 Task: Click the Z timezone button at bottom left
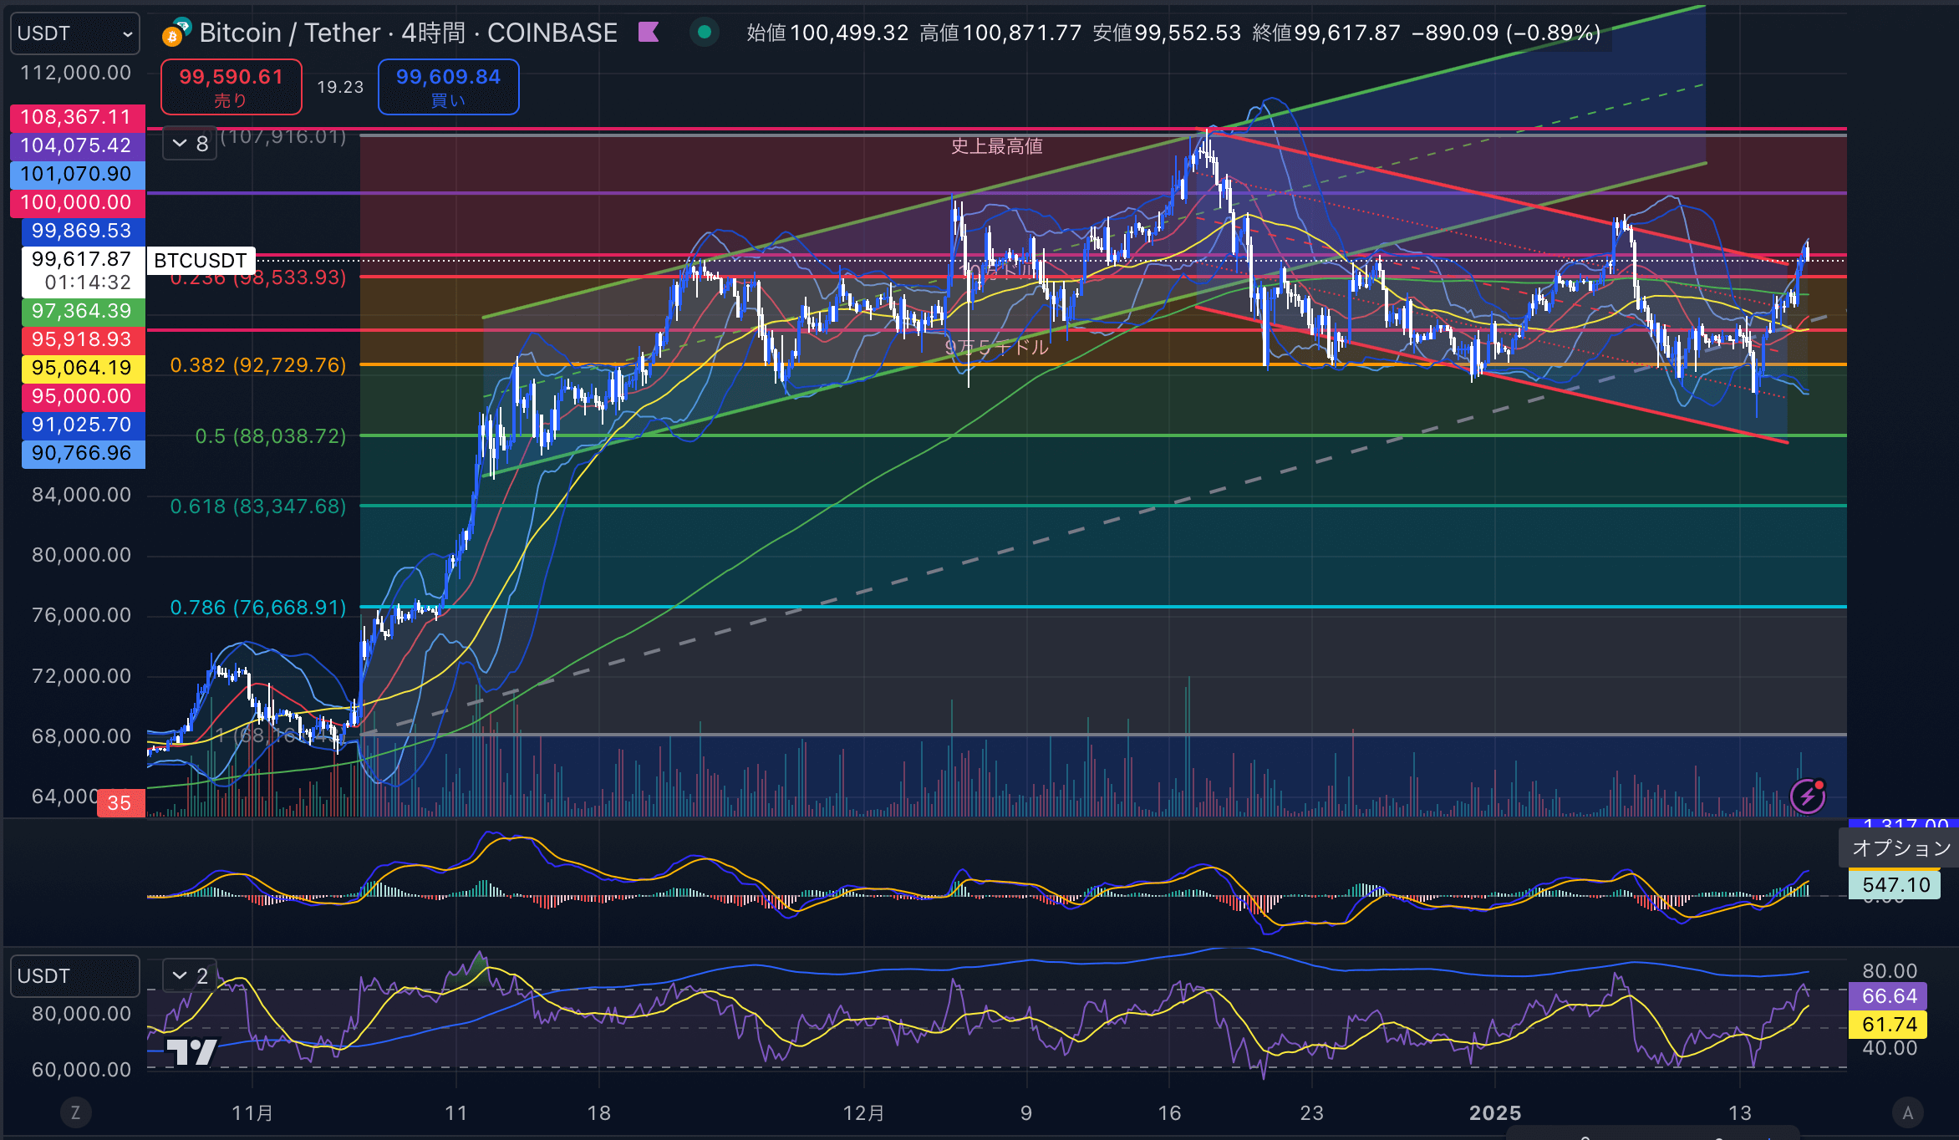click(75, 1112)
